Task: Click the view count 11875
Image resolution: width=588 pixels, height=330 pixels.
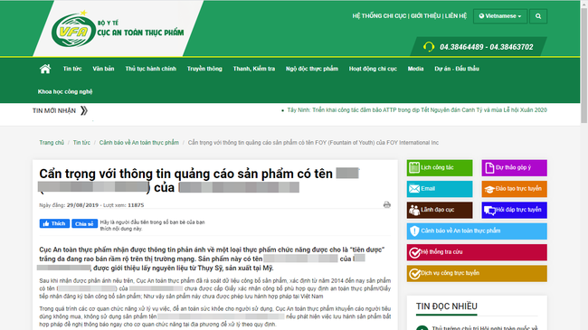Action: pos(136,205)
